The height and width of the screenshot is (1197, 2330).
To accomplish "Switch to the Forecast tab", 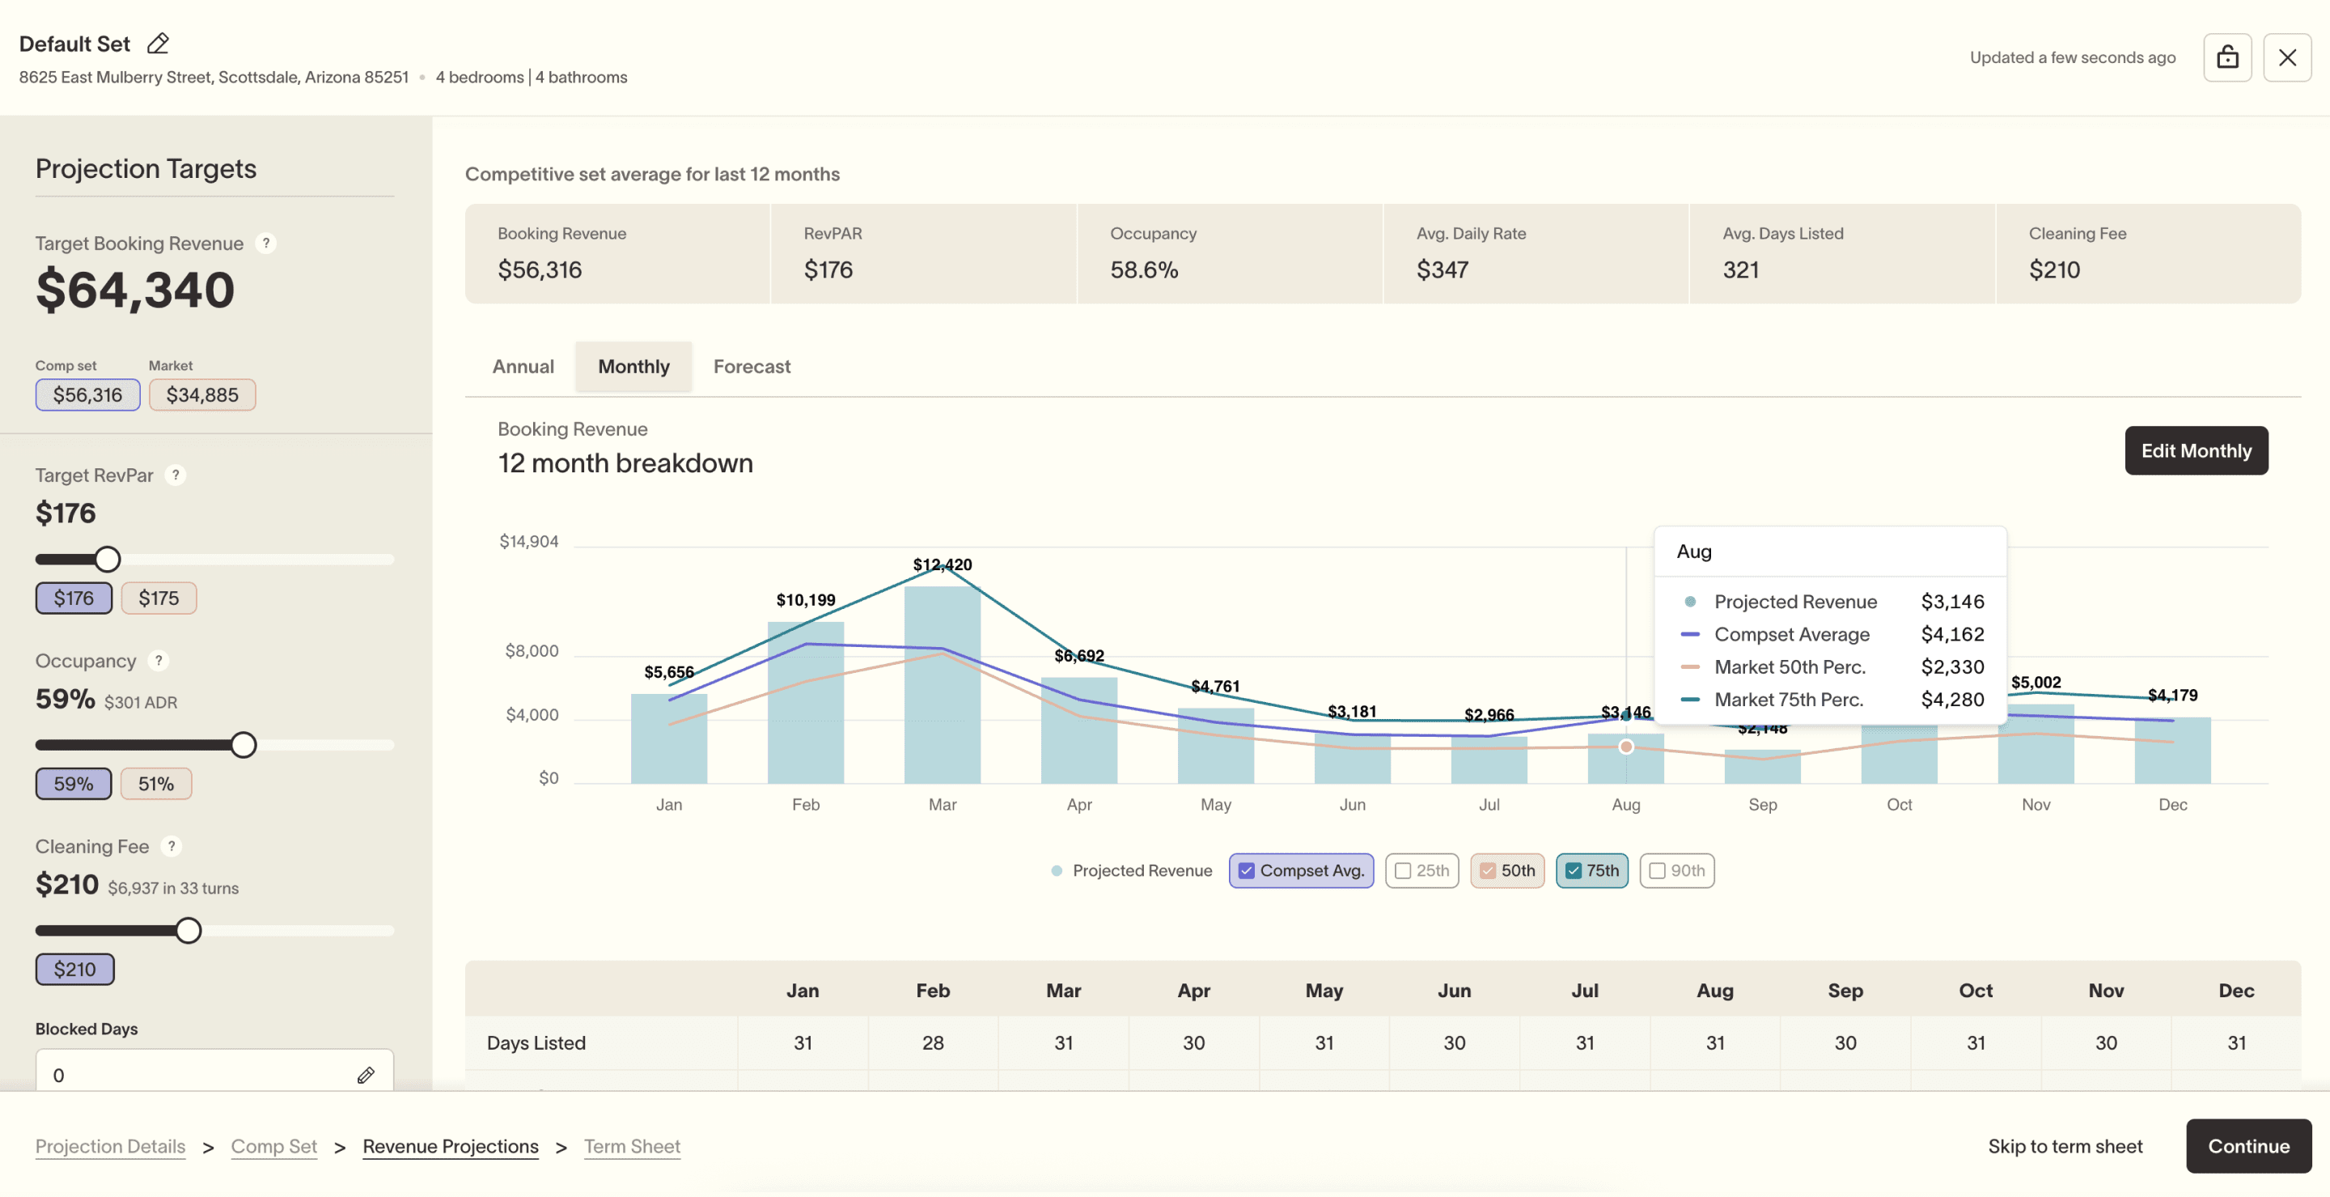I will 752,366.
